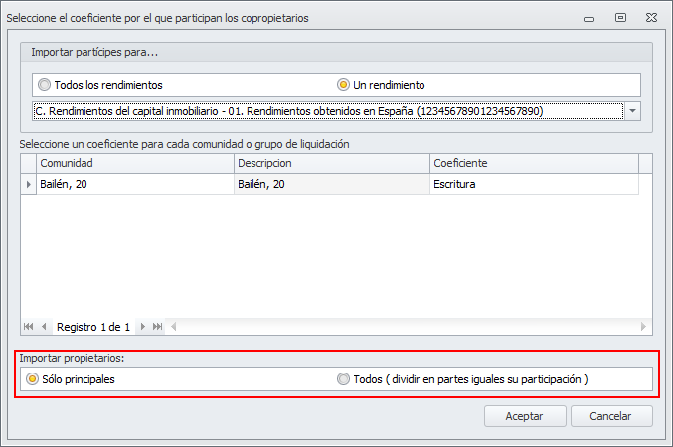The image size is (673, 447).
Task: Sort by the Coeficiente column header
Action: pyautogui.click(x=534, y=163)
